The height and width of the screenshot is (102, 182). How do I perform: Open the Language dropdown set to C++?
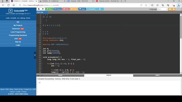point(162,9)
